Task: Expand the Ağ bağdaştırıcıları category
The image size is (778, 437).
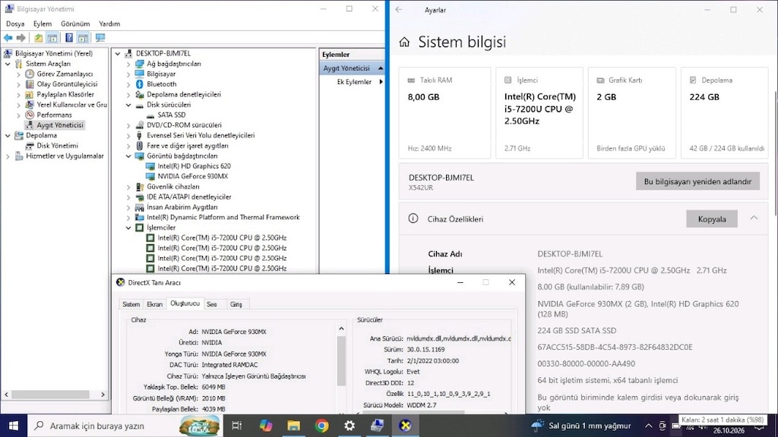Action: (x=128, y=64)
